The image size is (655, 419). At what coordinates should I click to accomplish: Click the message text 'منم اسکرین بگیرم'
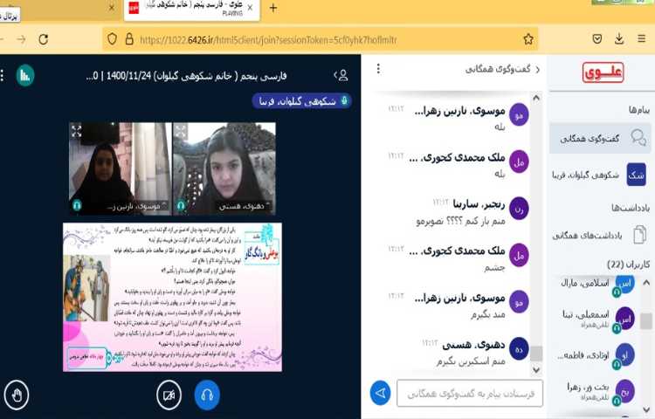tap(471, 362)
